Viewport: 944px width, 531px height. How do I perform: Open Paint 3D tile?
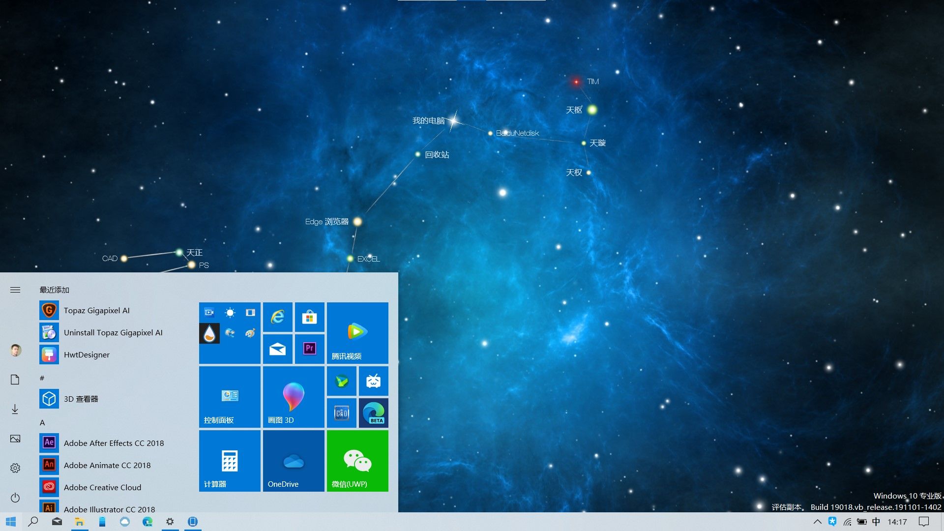click(294, 397)
